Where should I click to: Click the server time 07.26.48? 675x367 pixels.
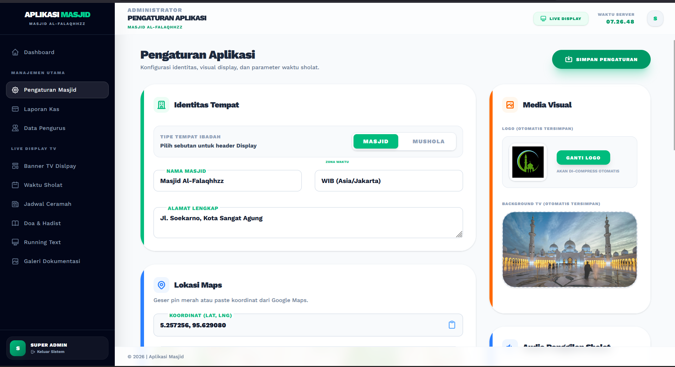pos(620,22)
